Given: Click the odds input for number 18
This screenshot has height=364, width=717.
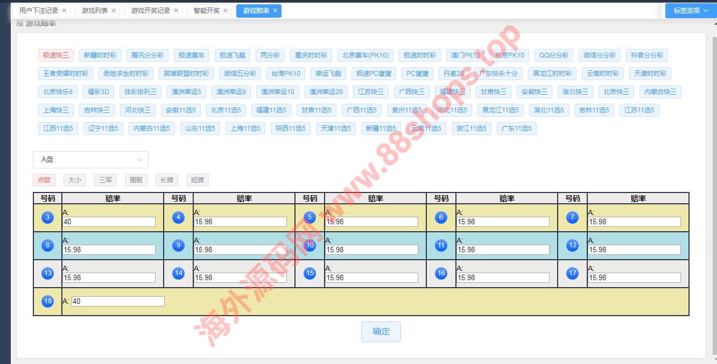Looking at the screenshot, I should click(x=117, y=302).
